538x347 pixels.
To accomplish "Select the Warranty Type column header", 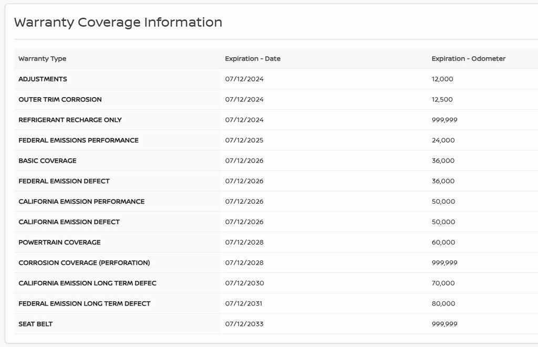I will click(x=43, y=59).
